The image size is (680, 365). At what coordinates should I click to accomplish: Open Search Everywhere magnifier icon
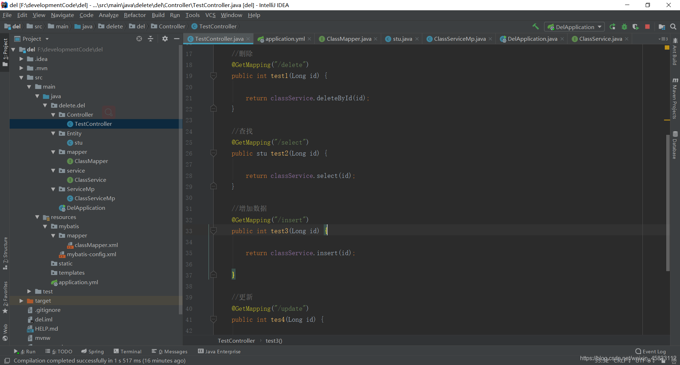coord(673,27)
